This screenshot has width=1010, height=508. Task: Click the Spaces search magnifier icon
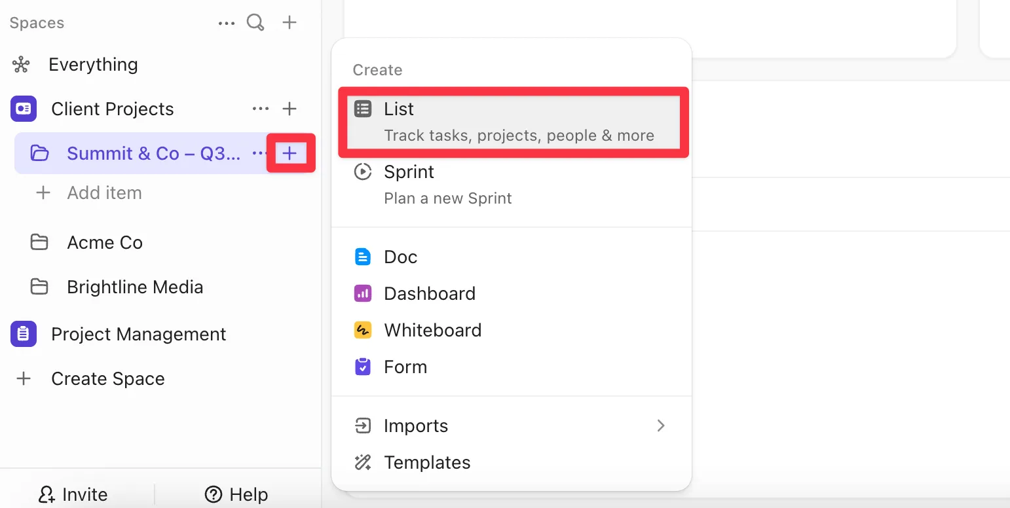(255, 23)
